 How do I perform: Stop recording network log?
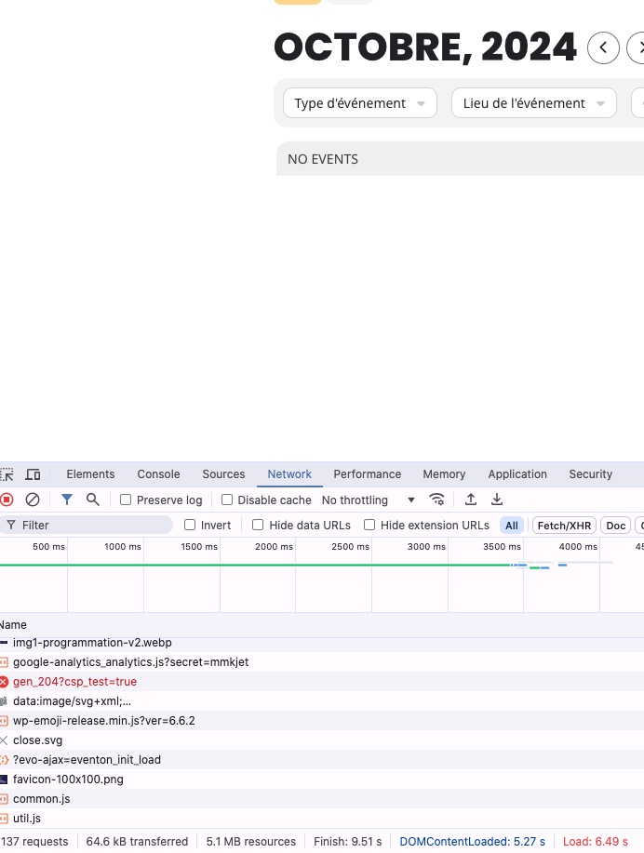click(x=7, y=500)
